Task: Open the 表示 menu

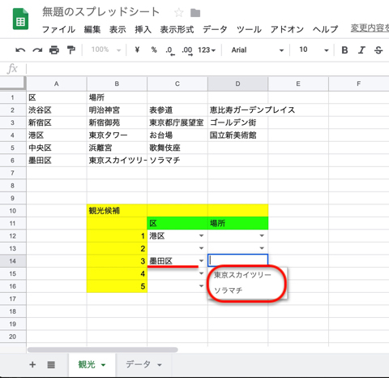Action: tap(118, 29)
